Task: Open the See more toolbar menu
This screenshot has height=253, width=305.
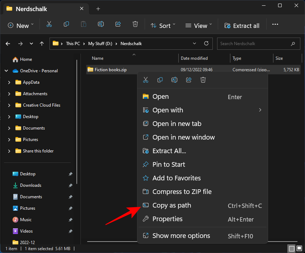Action: [x=275, y=24]
